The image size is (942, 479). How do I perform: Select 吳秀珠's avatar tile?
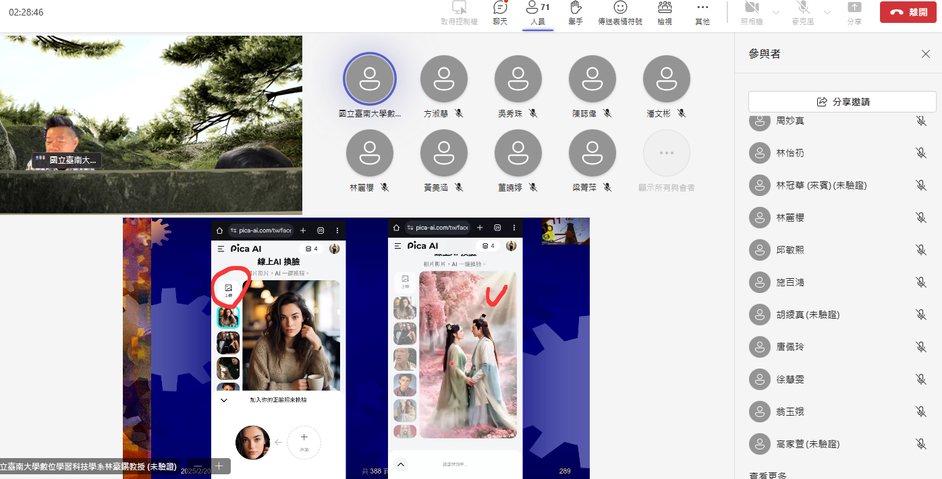pos(518,79)
